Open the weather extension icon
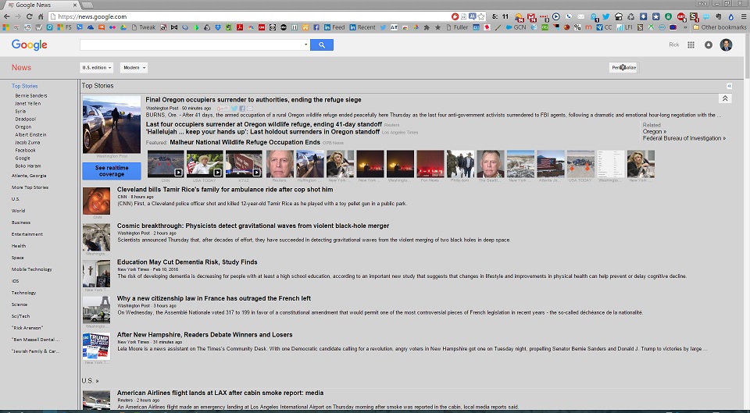 tap(519, 16)
